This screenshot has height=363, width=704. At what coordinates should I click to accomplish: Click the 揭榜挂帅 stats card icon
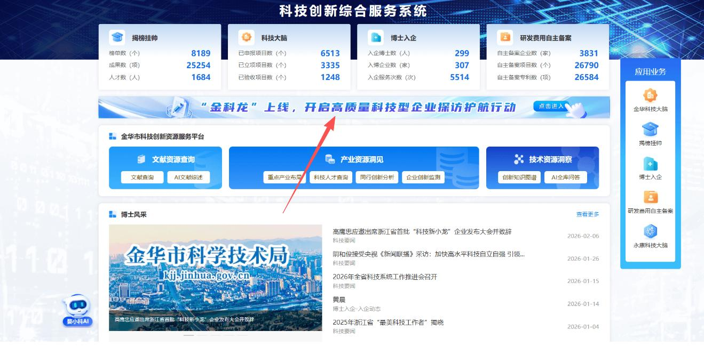click(x=117, y=37)
